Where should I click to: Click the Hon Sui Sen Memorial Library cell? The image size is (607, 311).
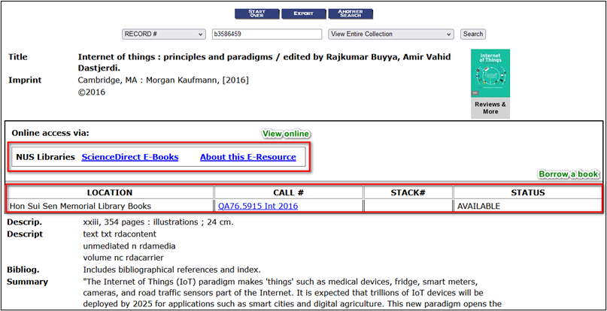[x=110, y=206]
